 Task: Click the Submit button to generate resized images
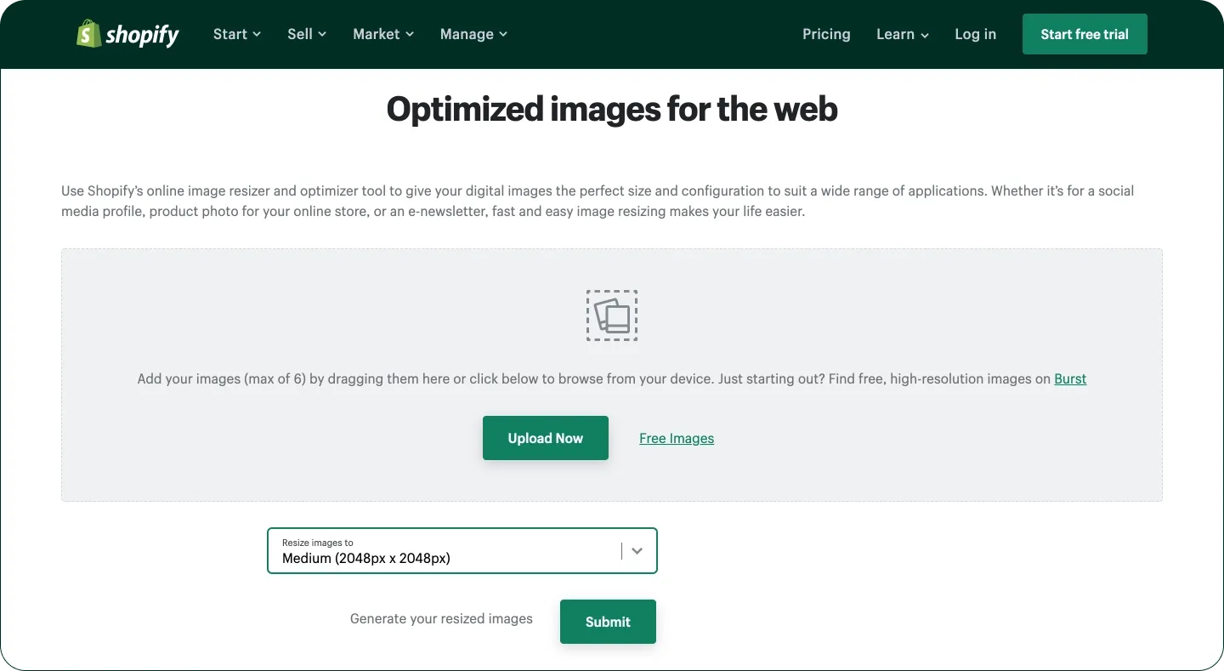(x=607, y=622)
